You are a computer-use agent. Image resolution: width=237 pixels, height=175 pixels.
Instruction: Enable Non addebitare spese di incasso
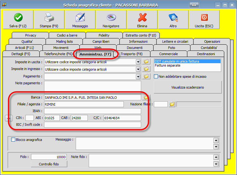[156, 76]
